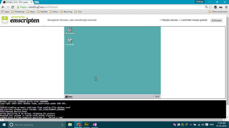Click the Cortana Ask me anything box

[x=37, y=125]
